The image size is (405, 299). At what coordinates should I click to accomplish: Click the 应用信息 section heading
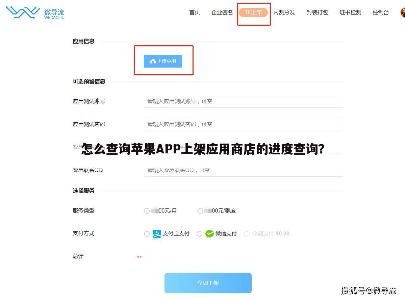pos(83,41)
